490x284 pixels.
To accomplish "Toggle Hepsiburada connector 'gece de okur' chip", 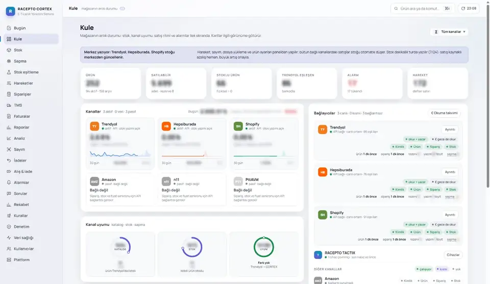I will (x=444, y=182).
